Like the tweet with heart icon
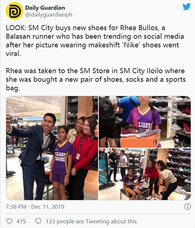This screenshot has width=195, height=228. 9,221
